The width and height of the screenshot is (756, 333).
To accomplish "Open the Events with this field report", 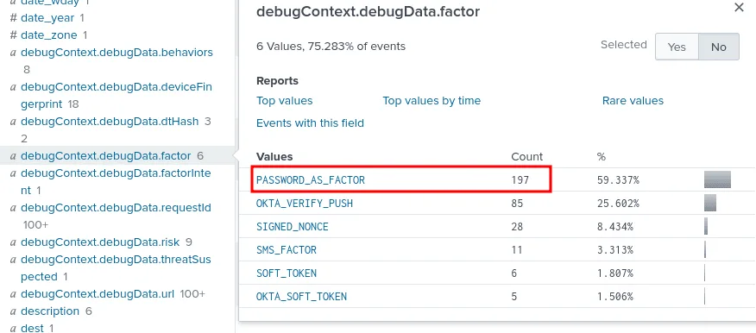I will click(310, 123).
